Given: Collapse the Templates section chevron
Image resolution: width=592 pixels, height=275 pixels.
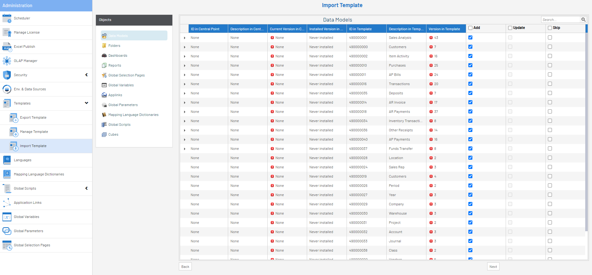Looking at the screenshot, I should tap(86, 103).
